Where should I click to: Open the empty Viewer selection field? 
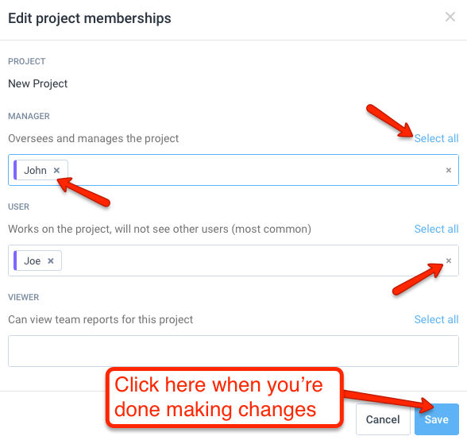coord(234,351)
